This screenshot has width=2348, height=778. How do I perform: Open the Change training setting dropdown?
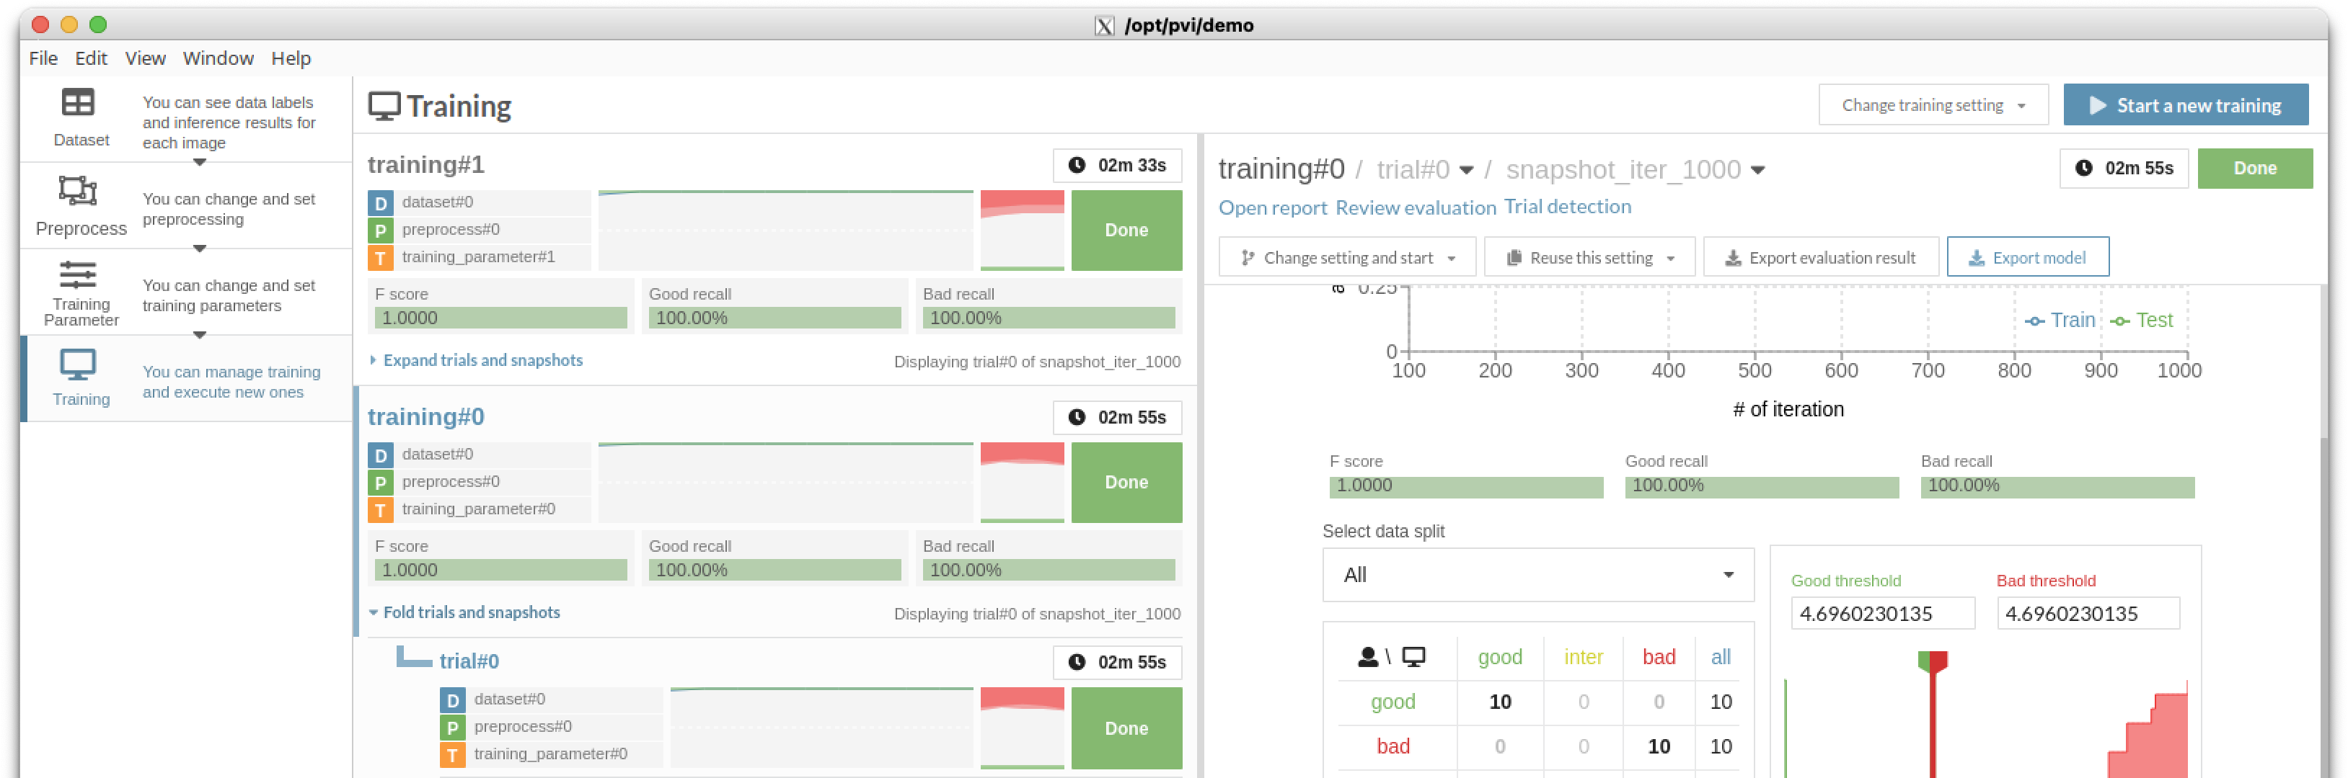coord(1933,106)
